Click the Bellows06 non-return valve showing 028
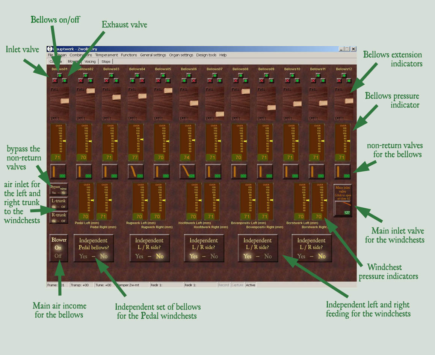The width and height of the screenshot is (435, 355). pos(187,171)
